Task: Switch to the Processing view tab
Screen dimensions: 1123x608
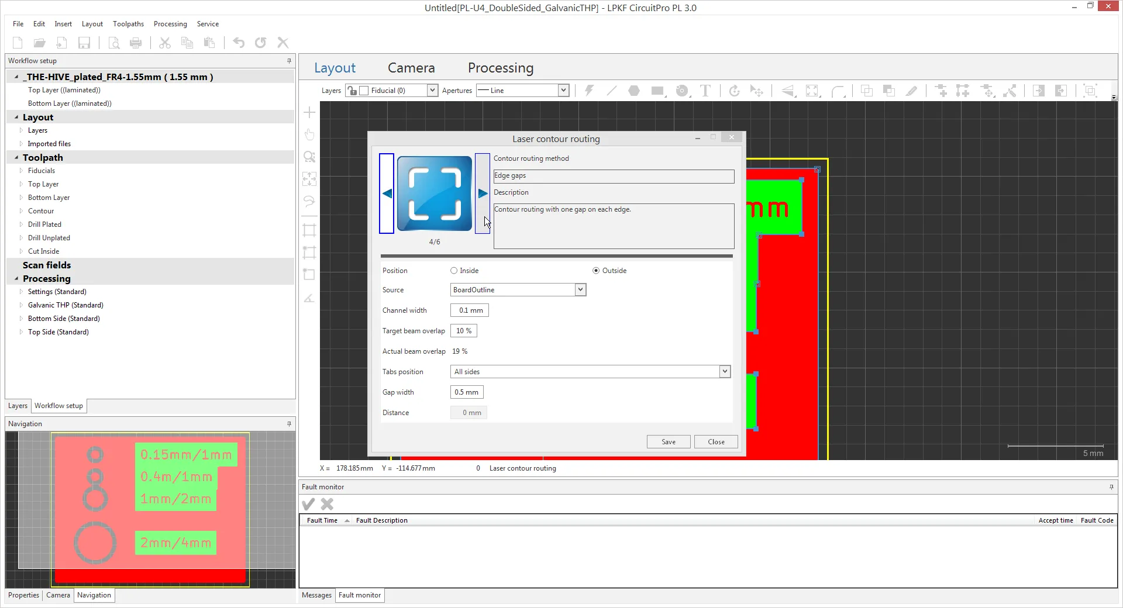Action: tap(501, 68)
